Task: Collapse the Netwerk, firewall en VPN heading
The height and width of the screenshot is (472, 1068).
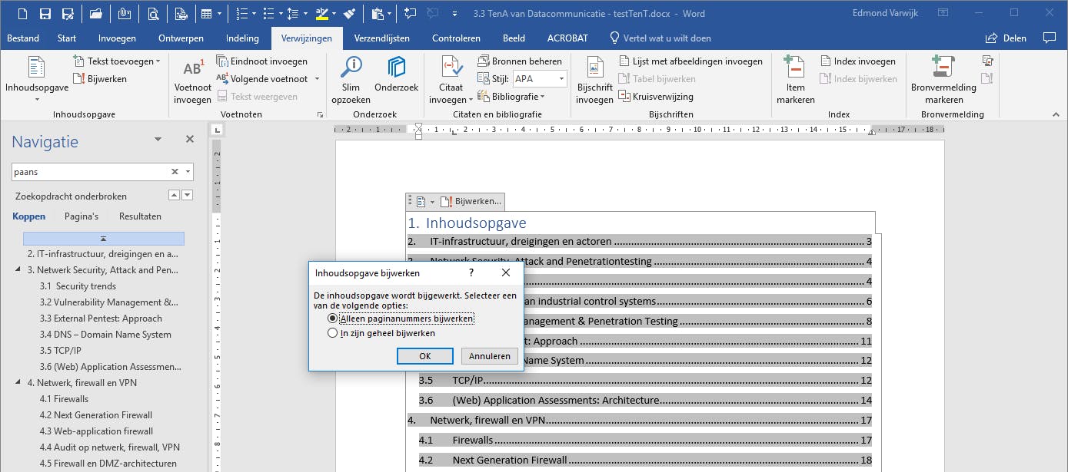Action: pyautogui.click(x=18, y=382)
